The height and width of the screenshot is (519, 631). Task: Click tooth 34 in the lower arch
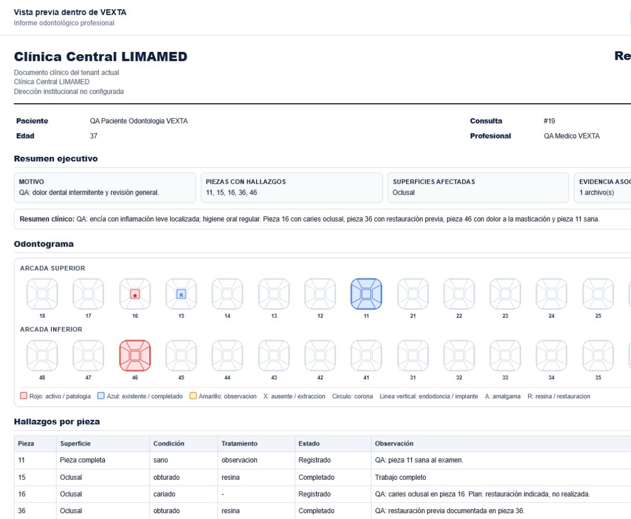click(552, 356)
